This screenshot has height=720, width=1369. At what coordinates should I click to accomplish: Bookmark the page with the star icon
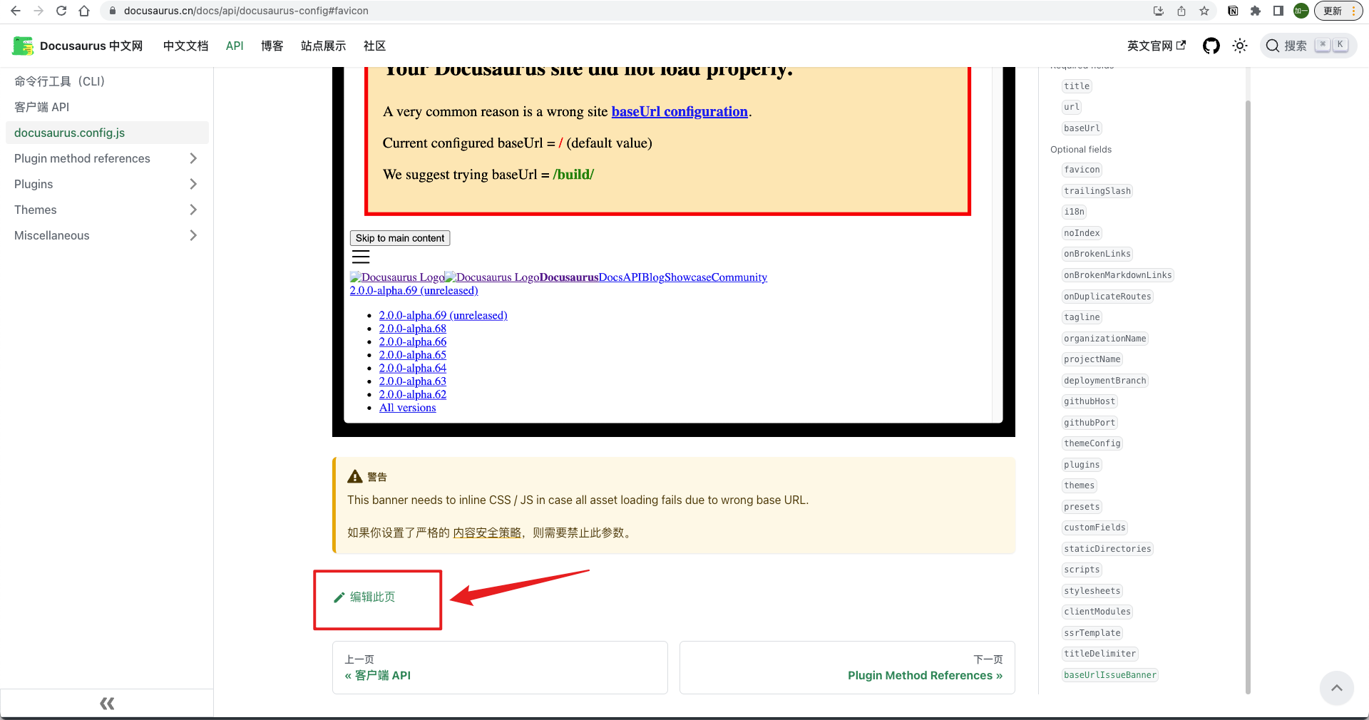tap(1204, 11)
